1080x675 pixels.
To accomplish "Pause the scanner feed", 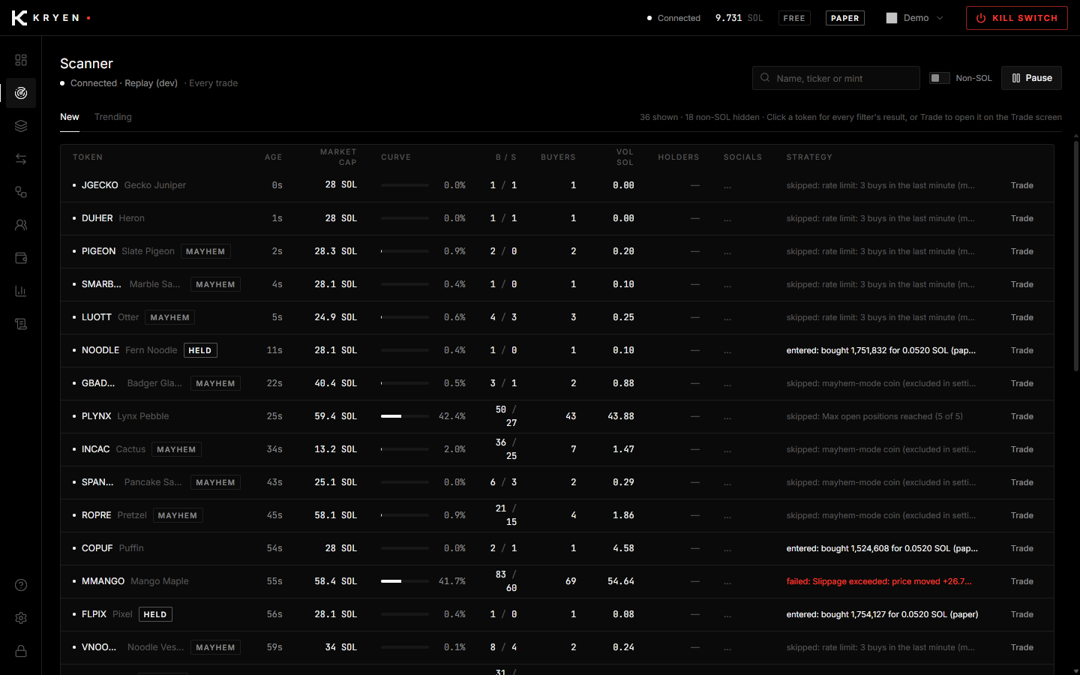I will pos(1031,78).
